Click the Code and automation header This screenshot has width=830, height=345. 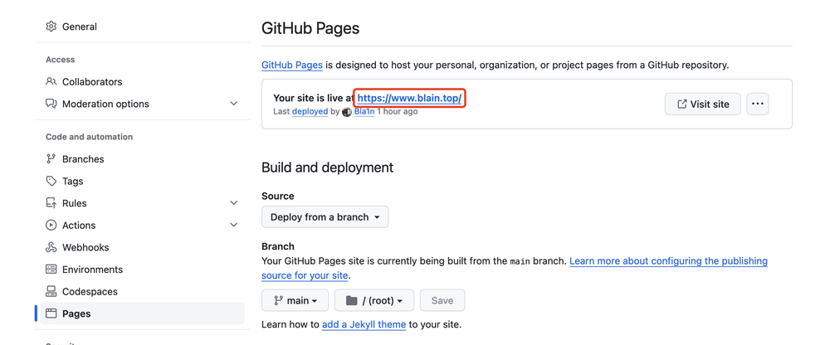pyautogui.click(x=89, y=137)
